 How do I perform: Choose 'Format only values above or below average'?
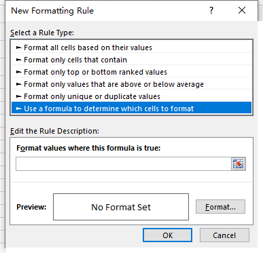[x=131, y=84]
